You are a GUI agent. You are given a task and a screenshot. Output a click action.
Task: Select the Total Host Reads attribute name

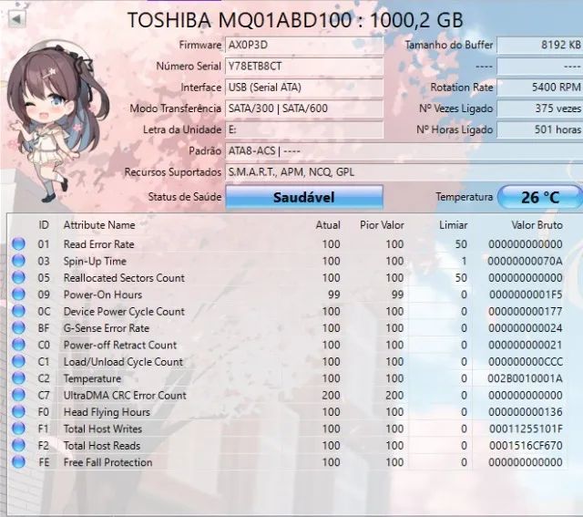(x=102, y=446)
